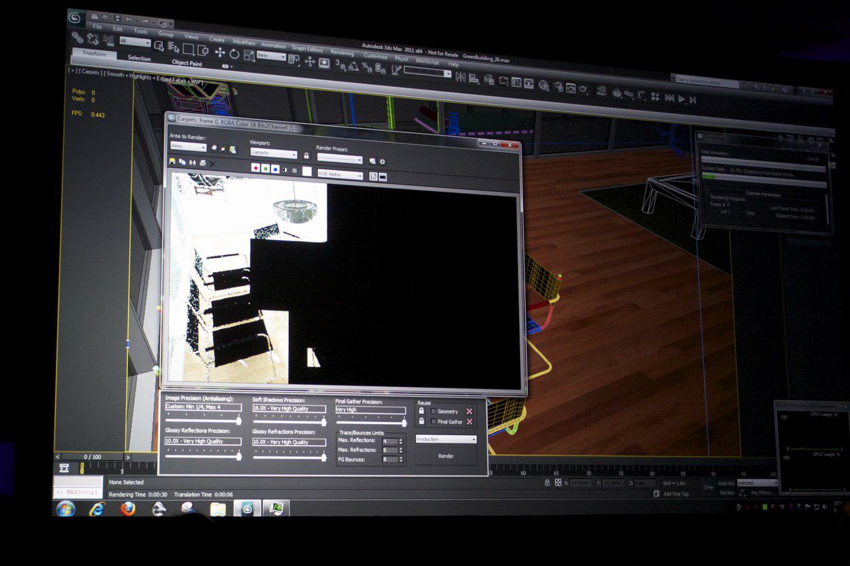Click the Auto Key button

tap(726, 483)
